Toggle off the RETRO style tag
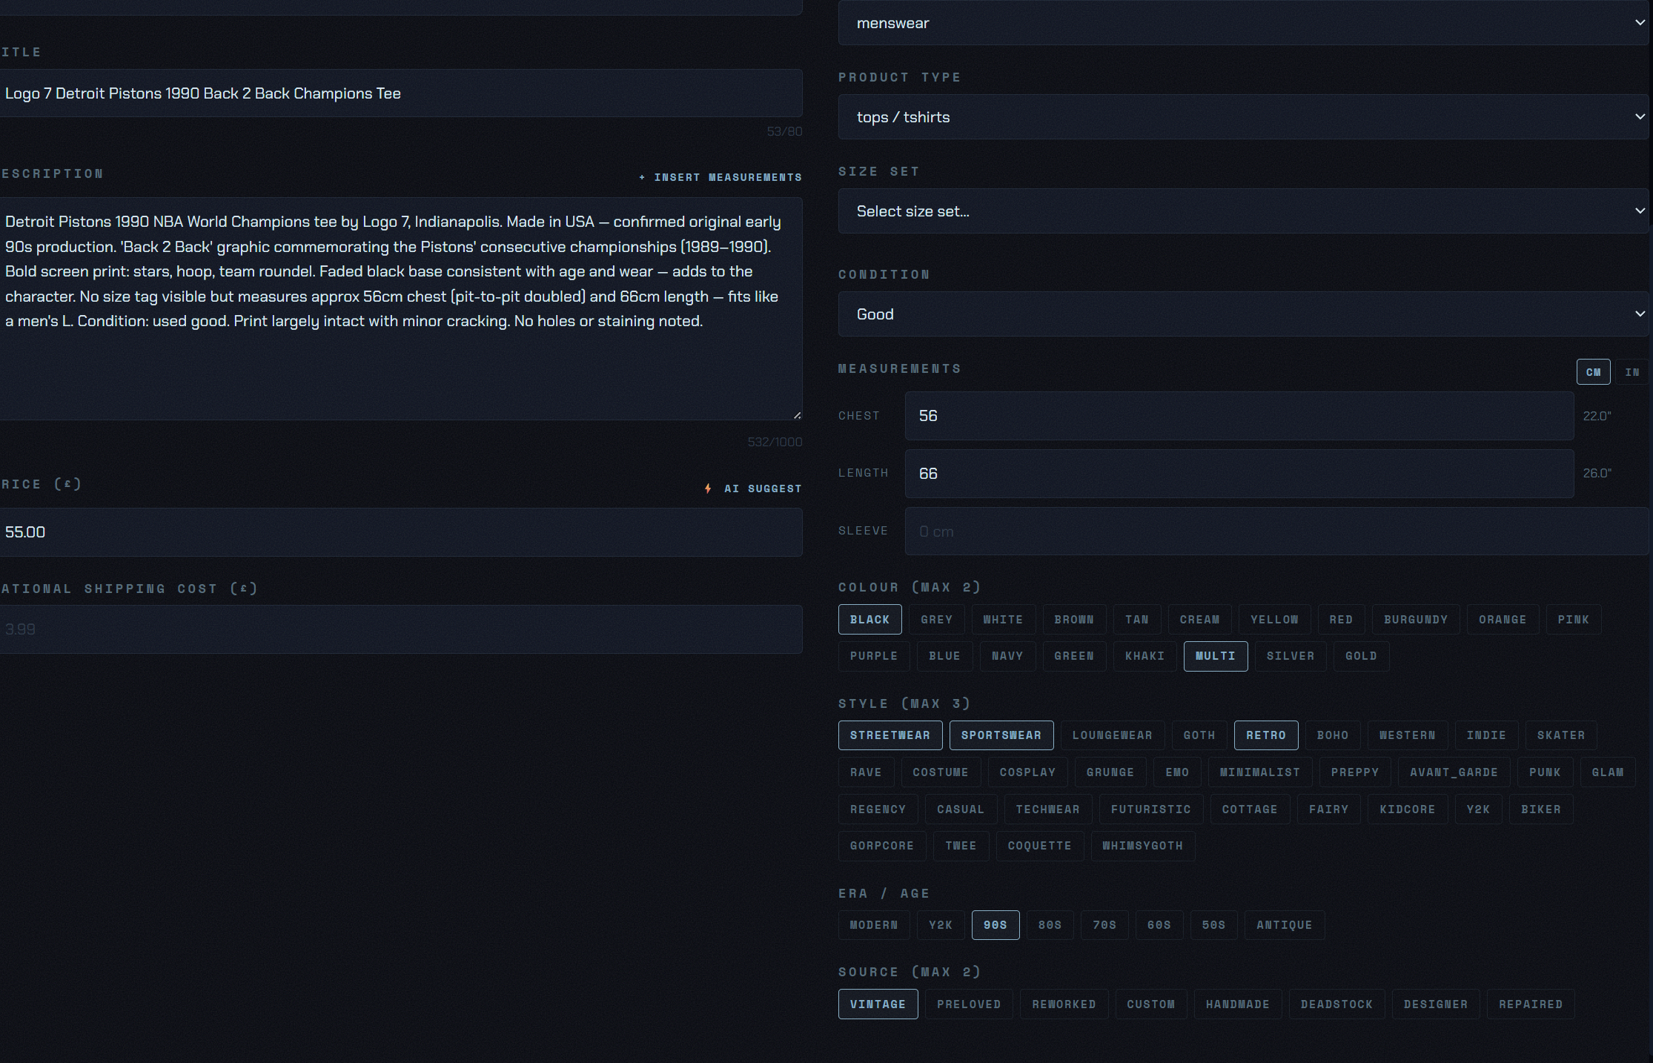This screenshot has height=1063, width=1653. coord(1266,735)
